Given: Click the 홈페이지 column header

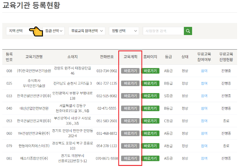Looking at the screenshot, I should point(150,57).
